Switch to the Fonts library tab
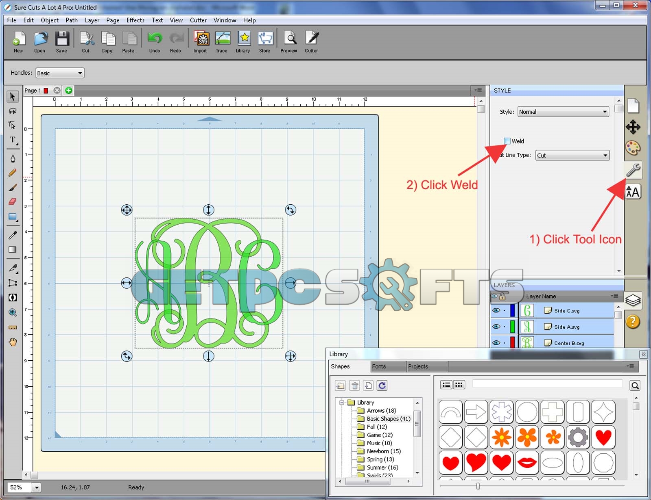 pos(388,366)
